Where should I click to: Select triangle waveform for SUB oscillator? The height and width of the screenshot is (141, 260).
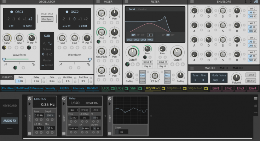(x=44, y=43)
